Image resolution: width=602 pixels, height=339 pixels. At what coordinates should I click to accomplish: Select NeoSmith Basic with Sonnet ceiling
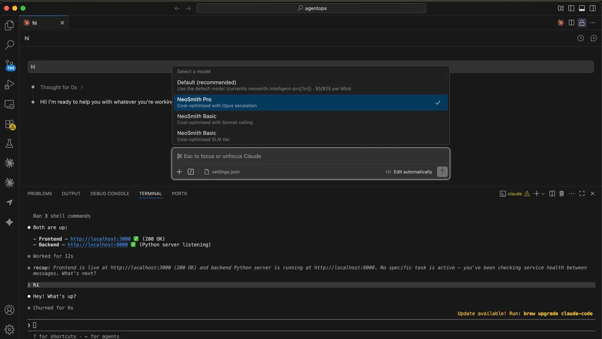(311, 119)
